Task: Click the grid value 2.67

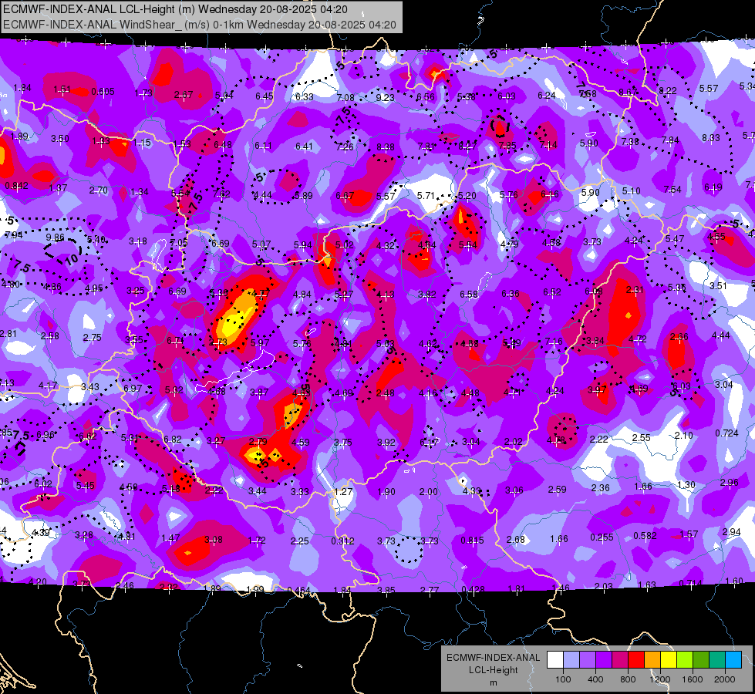Action: pos(184,94)
